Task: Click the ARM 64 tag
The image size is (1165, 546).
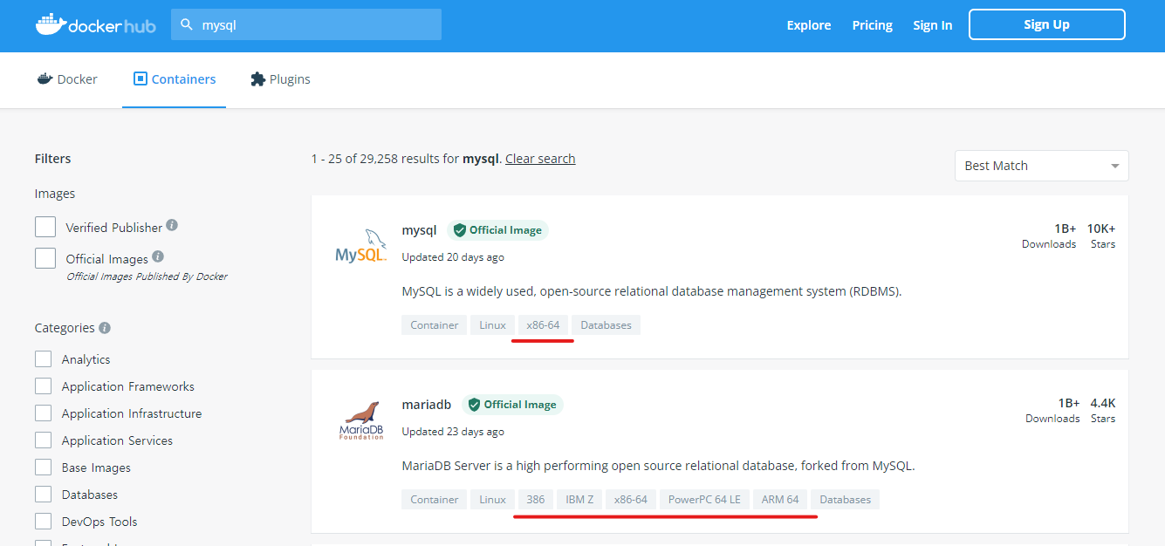Action: [x=780, y=500]
